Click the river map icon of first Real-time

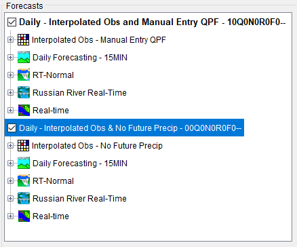(24, 110)
